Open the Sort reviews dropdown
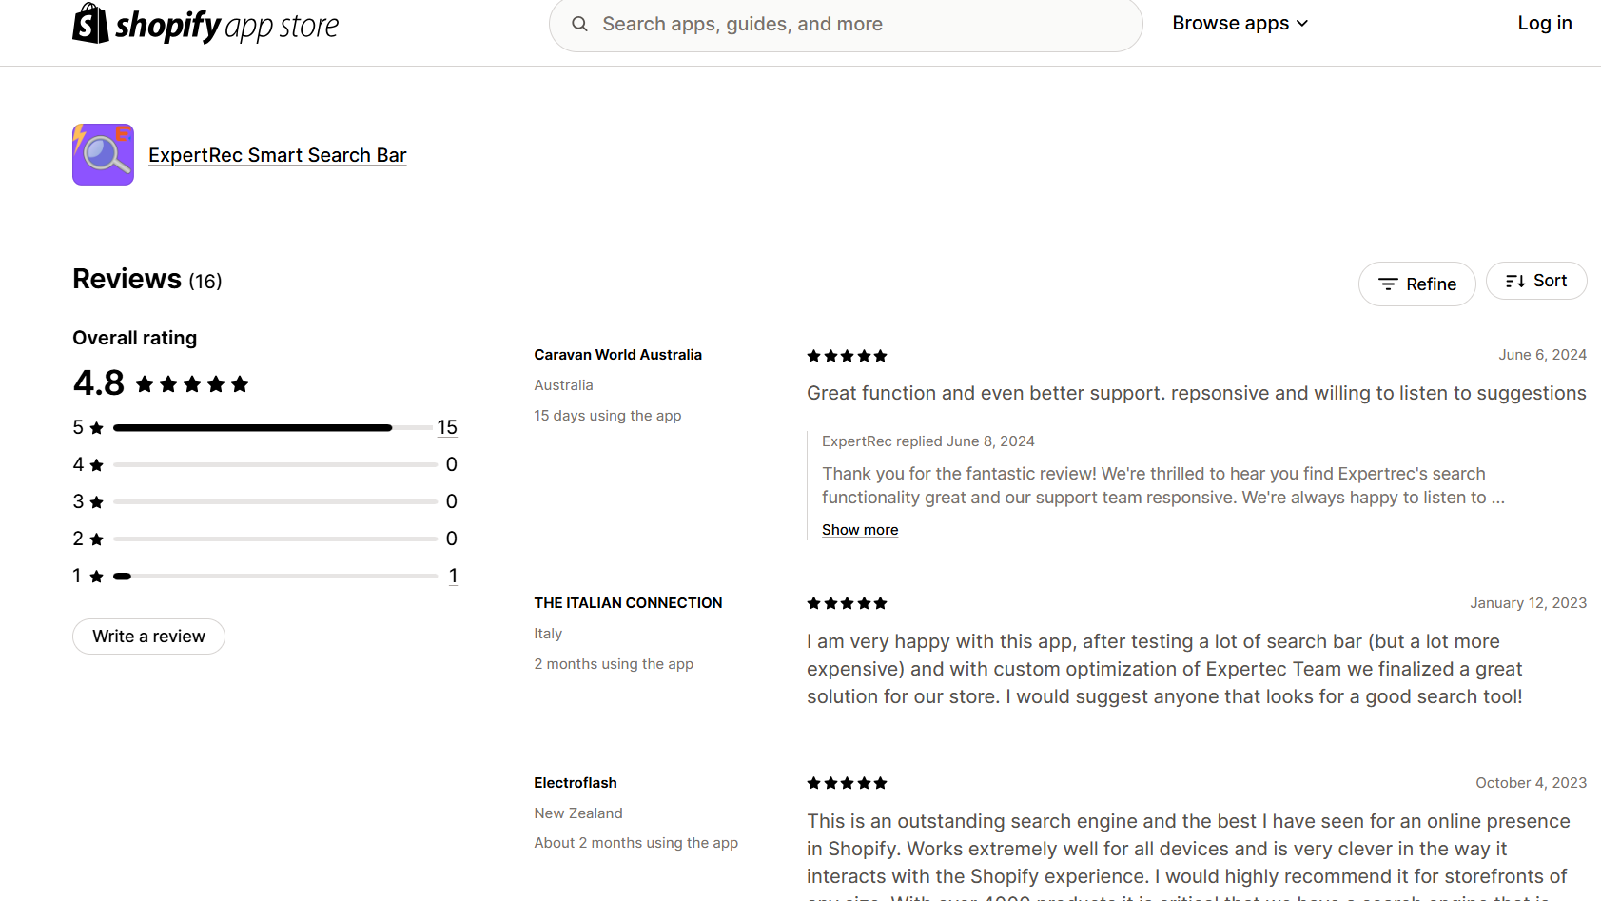 1536,281
